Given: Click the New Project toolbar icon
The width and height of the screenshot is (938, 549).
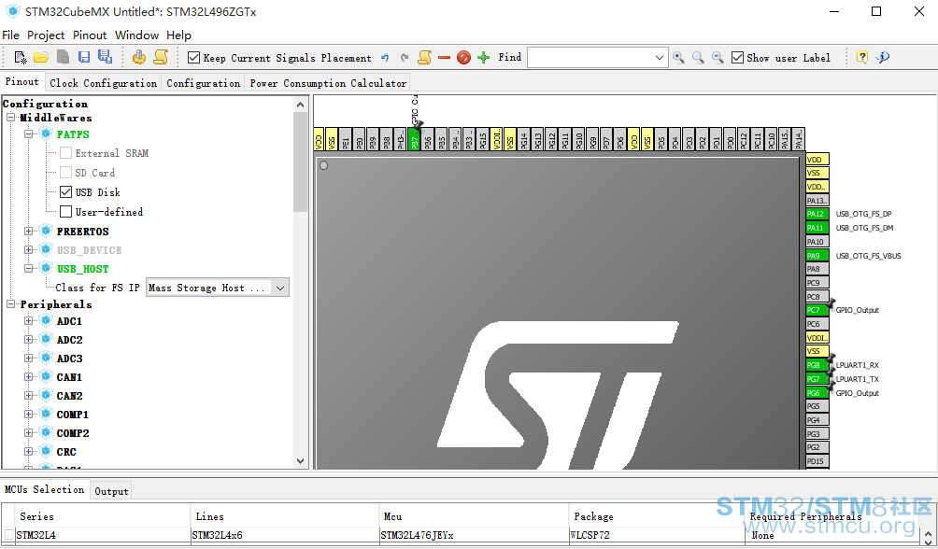Looking at the screenshot, I should coord(21,57).
